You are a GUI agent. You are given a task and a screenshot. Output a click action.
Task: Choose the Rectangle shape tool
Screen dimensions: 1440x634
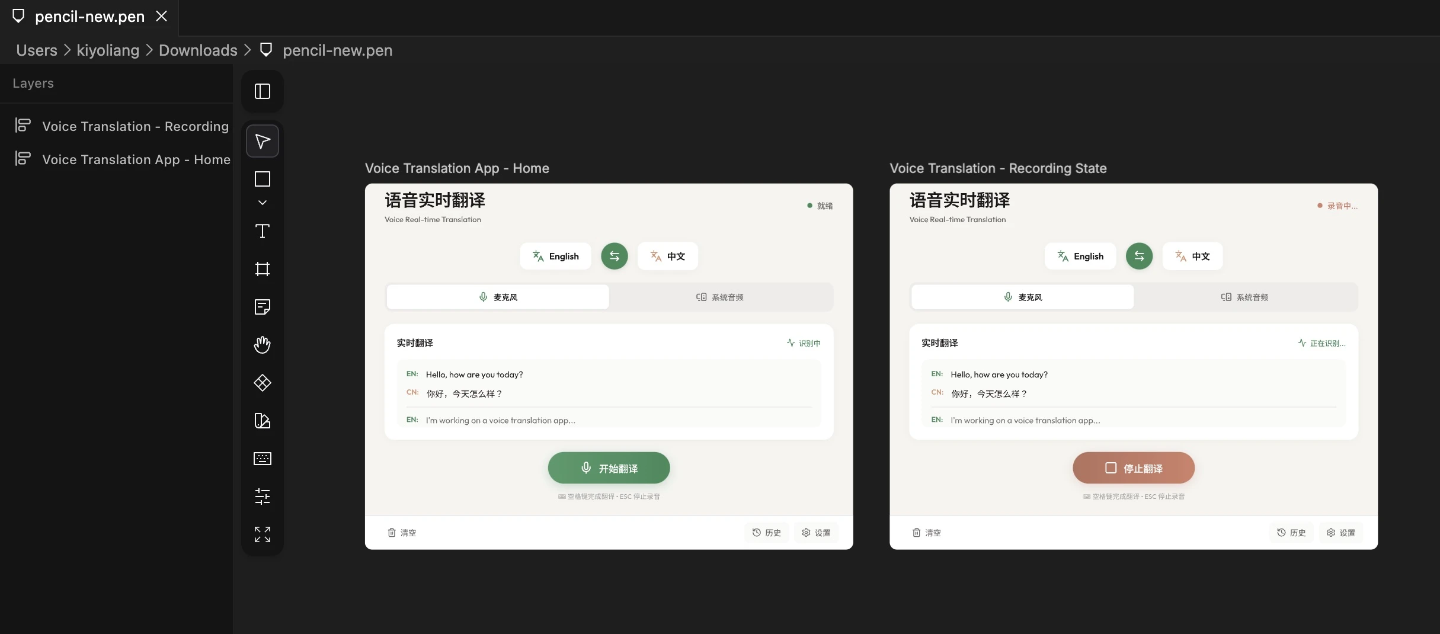[x=262, y=178]
